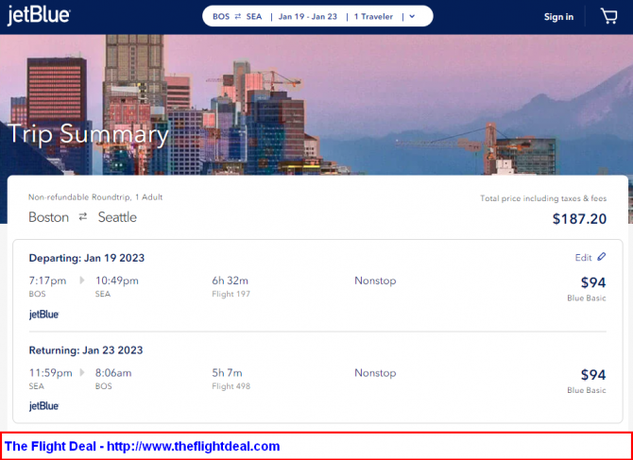
Task: Click the 10:49pm arrival time
Action: click(117, 281)
